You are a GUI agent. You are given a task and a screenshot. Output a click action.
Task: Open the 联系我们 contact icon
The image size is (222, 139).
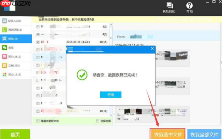pyautogui.click(x=169, y=8)
